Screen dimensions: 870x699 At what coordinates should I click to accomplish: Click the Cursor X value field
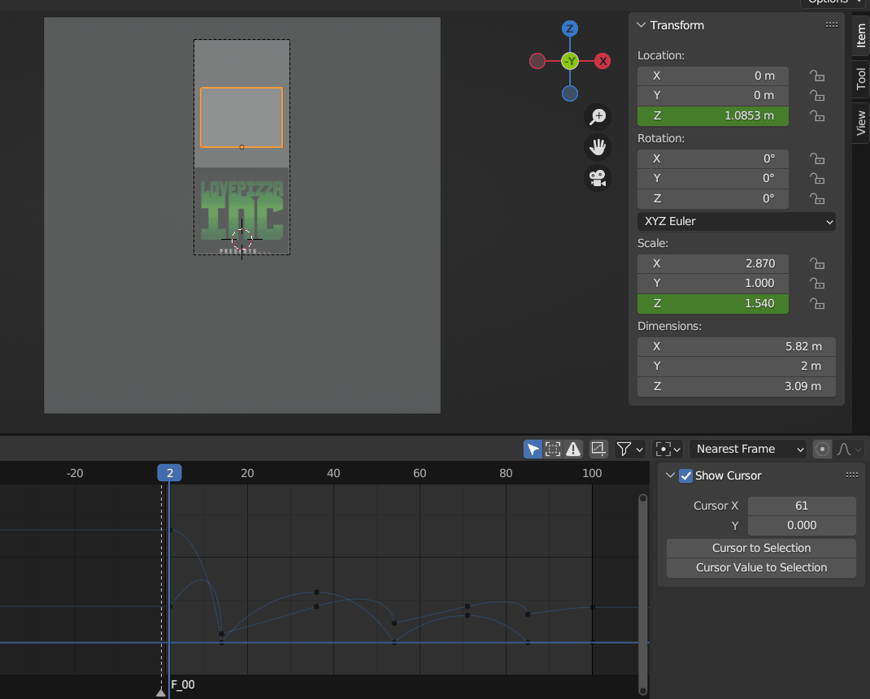coord(801,506)
